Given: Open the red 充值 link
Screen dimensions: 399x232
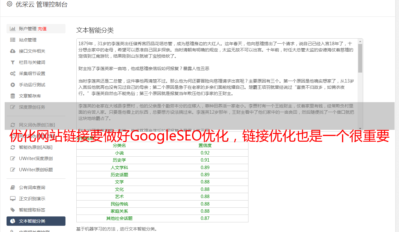Looking at the screenshot, I should click(42, 29).
